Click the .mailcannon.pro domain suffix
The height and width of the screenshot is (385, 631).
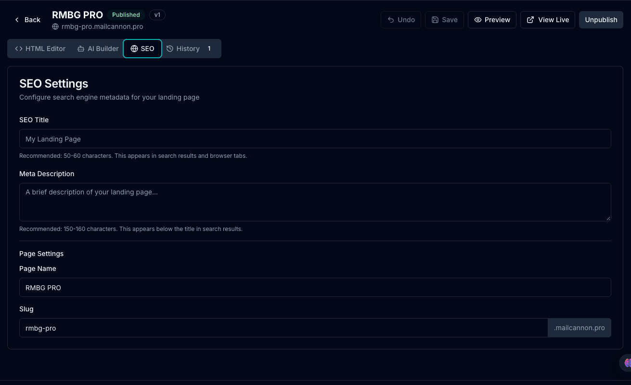point(579,328)
